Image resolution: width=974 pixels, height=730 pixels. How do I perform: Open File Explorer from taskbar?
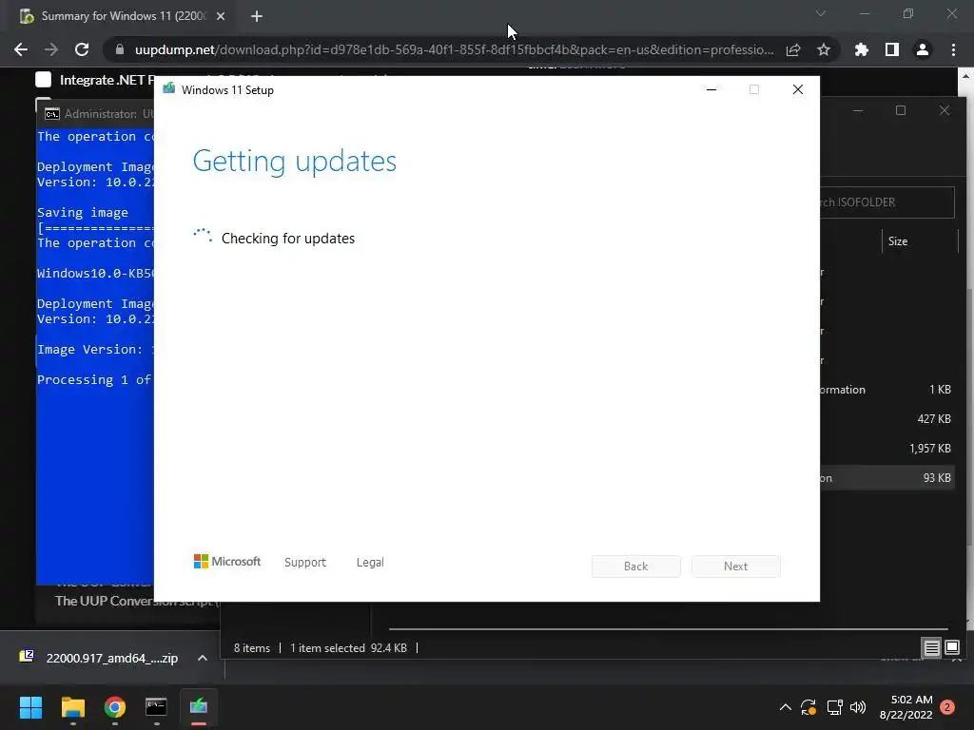tap(72, 707)
